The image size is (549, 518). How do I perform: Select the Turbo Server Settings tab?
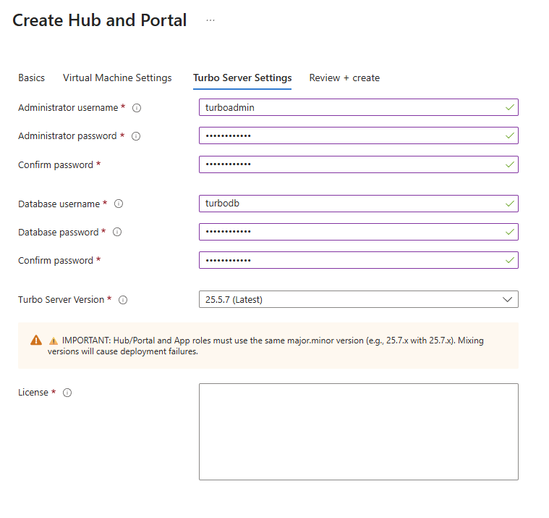[x=242, y=78]
